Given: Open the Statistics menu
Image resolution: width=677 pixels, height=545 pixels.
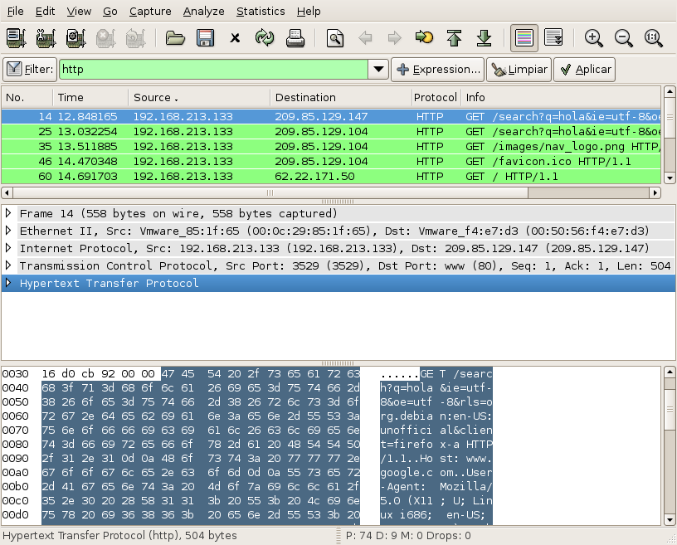Looking at the screenshot, I should [x=261, y=12].
